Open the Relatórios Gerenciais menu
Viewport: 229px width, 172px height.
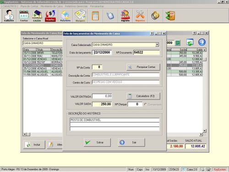(76, 6)
